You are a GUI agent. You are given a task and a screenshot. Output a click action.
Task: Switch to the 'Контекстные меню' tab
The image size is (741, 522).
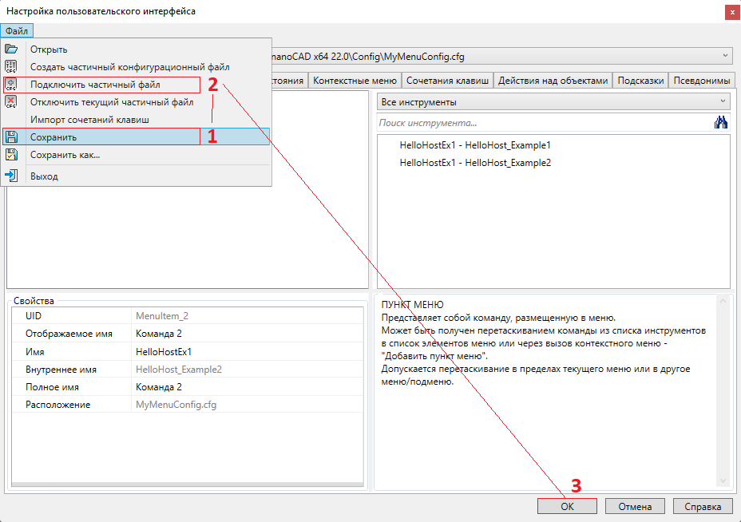click(x=355, y=81)
